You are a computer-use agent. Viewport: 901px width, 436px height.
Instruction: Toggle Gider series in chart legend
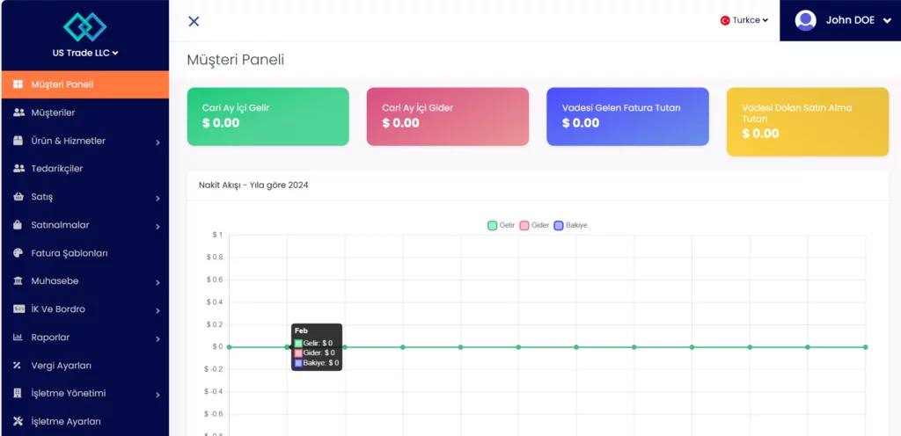pos(534,226)
